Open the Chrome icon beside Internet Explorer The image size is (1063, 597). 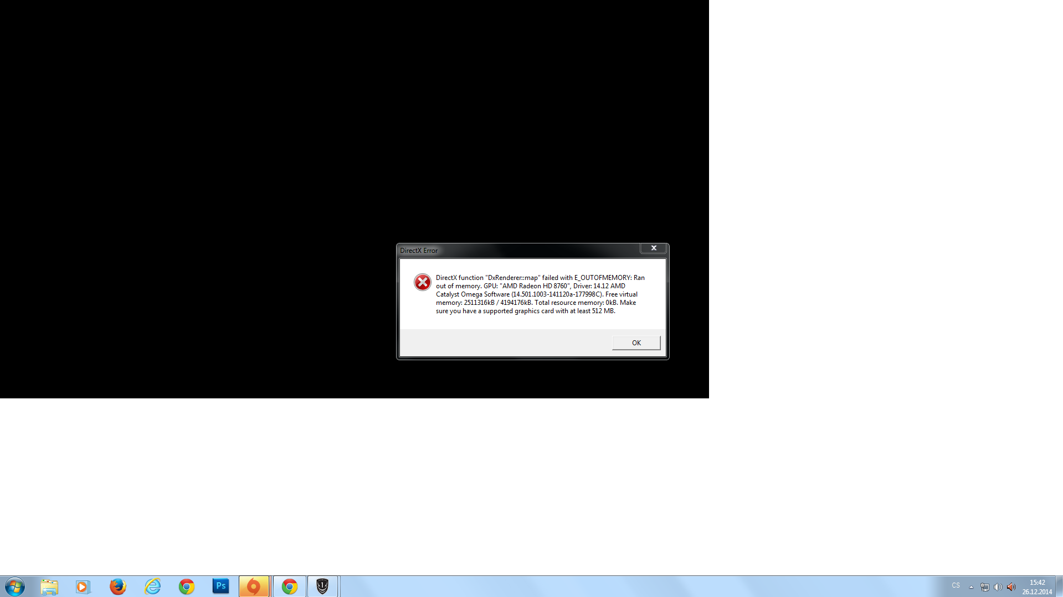pyautogui.click(x=187, y=586)
